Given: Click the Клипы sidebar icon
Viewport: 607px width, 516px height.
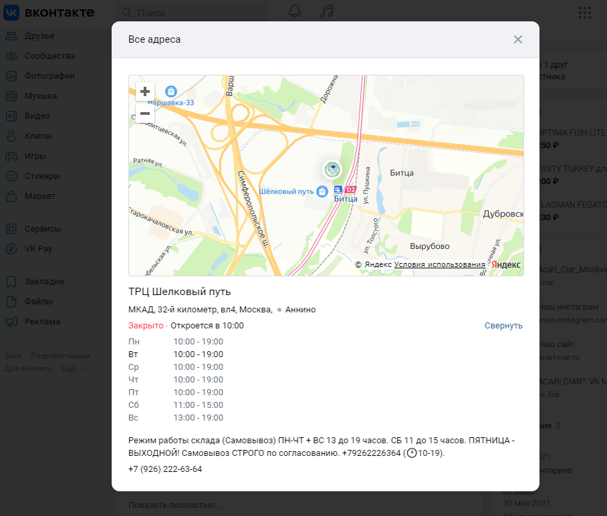Looking at the screenshot, I should [x=11, y=136].
